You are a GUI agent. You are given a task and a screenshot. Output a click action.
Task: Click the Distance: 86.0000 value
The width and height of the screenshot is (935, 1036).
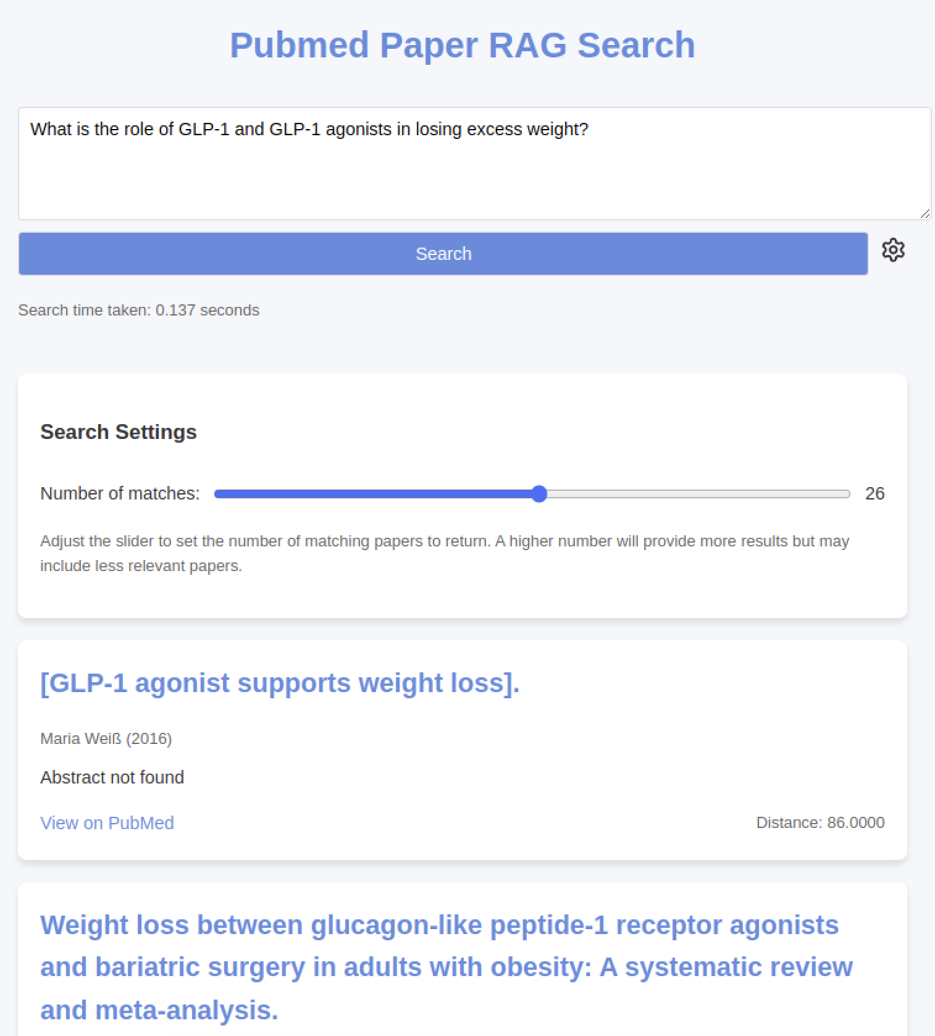pos(820,823)
